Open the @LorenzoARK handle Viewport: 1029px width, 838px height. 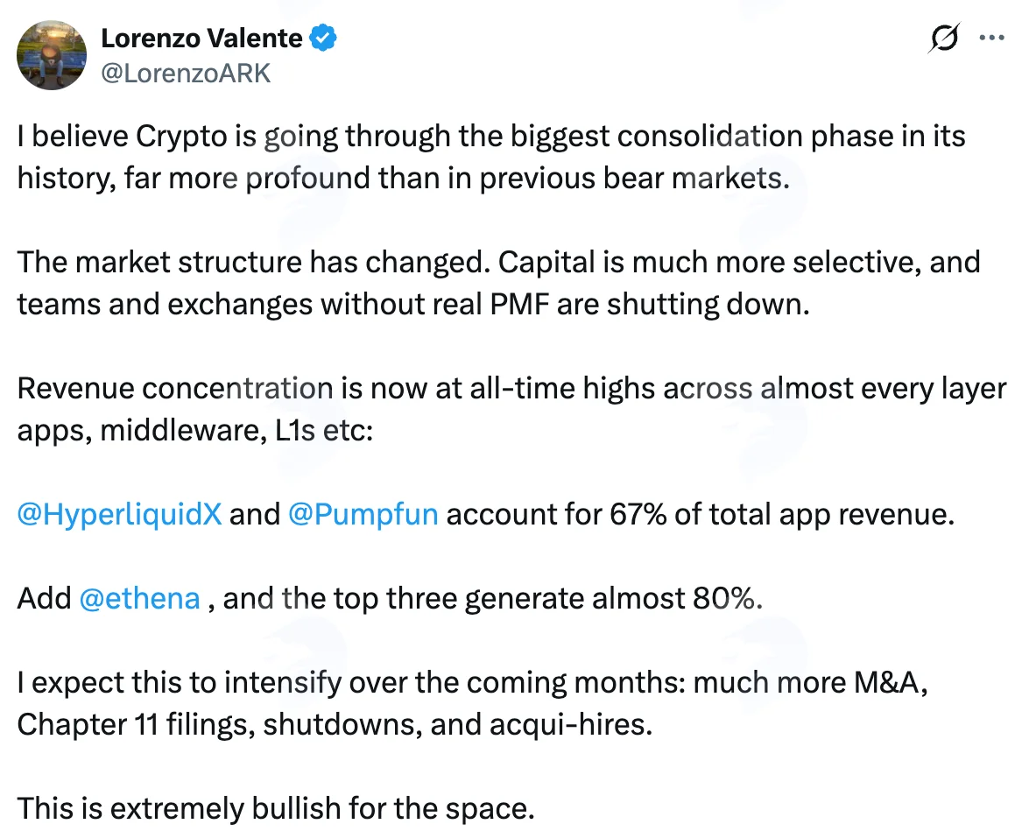pos(186,73)
